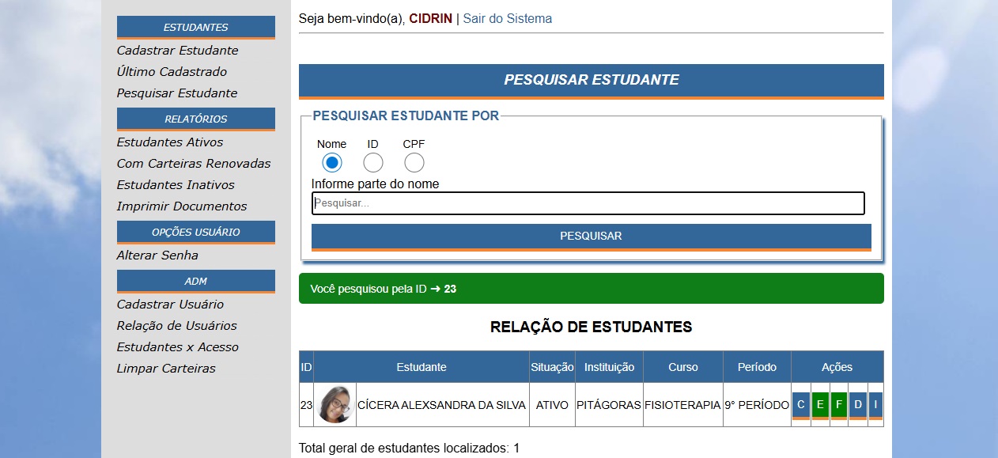The image size is (998, 458).
Task: Click the green F action button
Action: [839, 405]
